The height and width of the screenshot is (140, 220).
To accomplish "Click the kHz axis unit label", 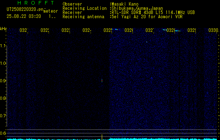I will coord(3,29).
